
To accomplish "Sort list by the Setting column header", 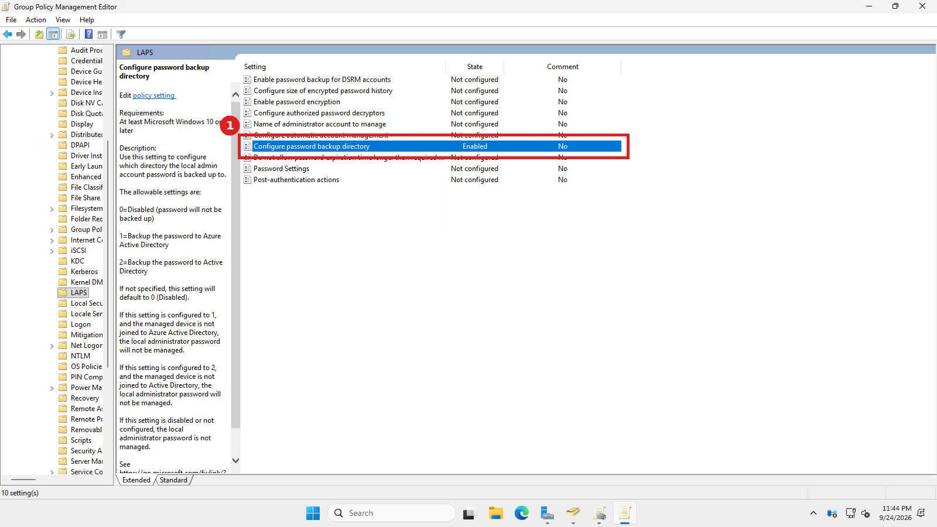I will click(x=343, y=67).
